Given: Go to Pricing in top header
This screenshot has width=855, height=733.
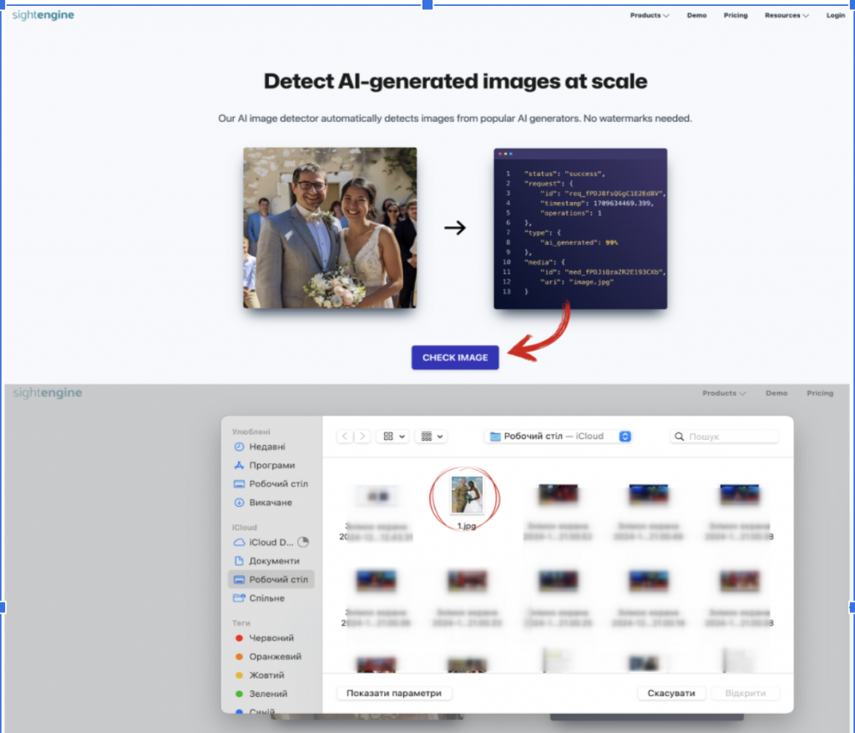Looking at the screenshot, I should [x=735, y=15].
